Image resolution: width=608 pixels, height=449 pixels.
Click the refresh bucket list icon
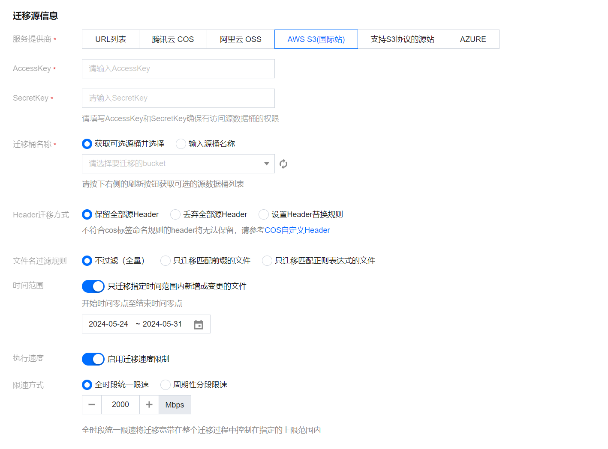283,164
